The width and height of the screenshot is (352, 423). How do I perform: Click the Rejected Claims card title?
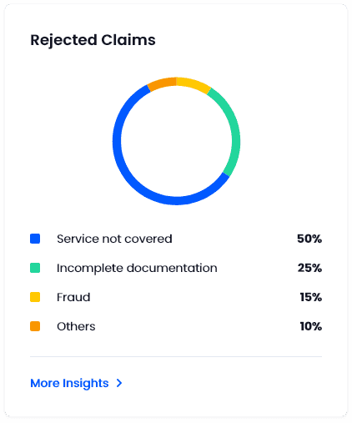pos(93,40)
